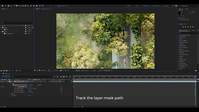Viewport: 199px width, 112px height.
Task: Step to next frame in Preview panel
Action: 191,27
